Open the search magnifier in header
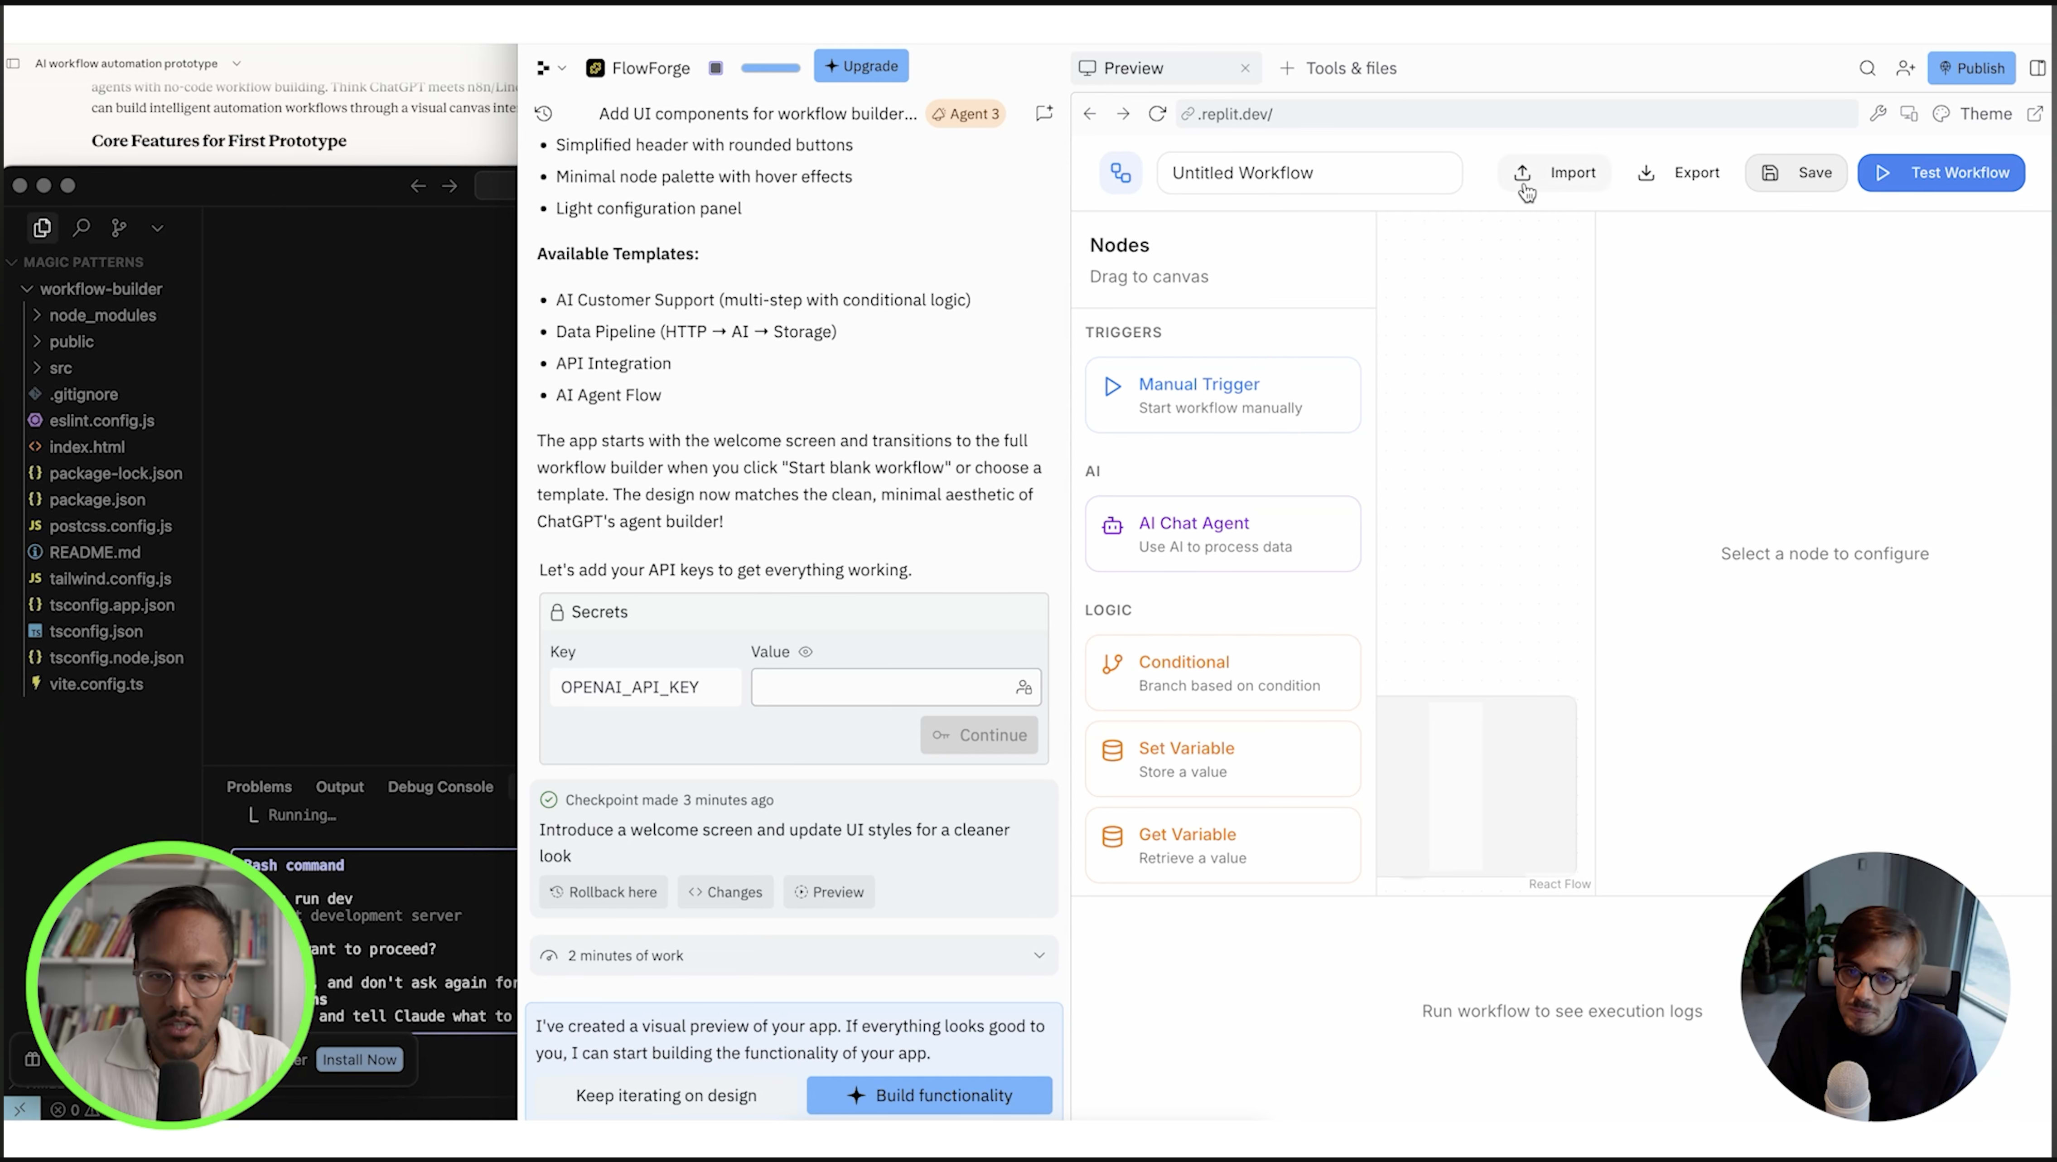The width and height of the screenshot is (2057, 1162). pos(1867,68)
